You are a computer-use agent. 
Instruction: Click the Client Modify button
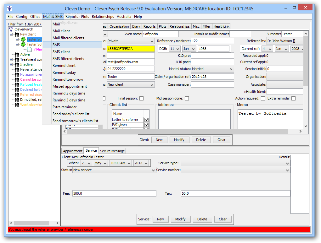pyautogui.click(x=179, y=140)
